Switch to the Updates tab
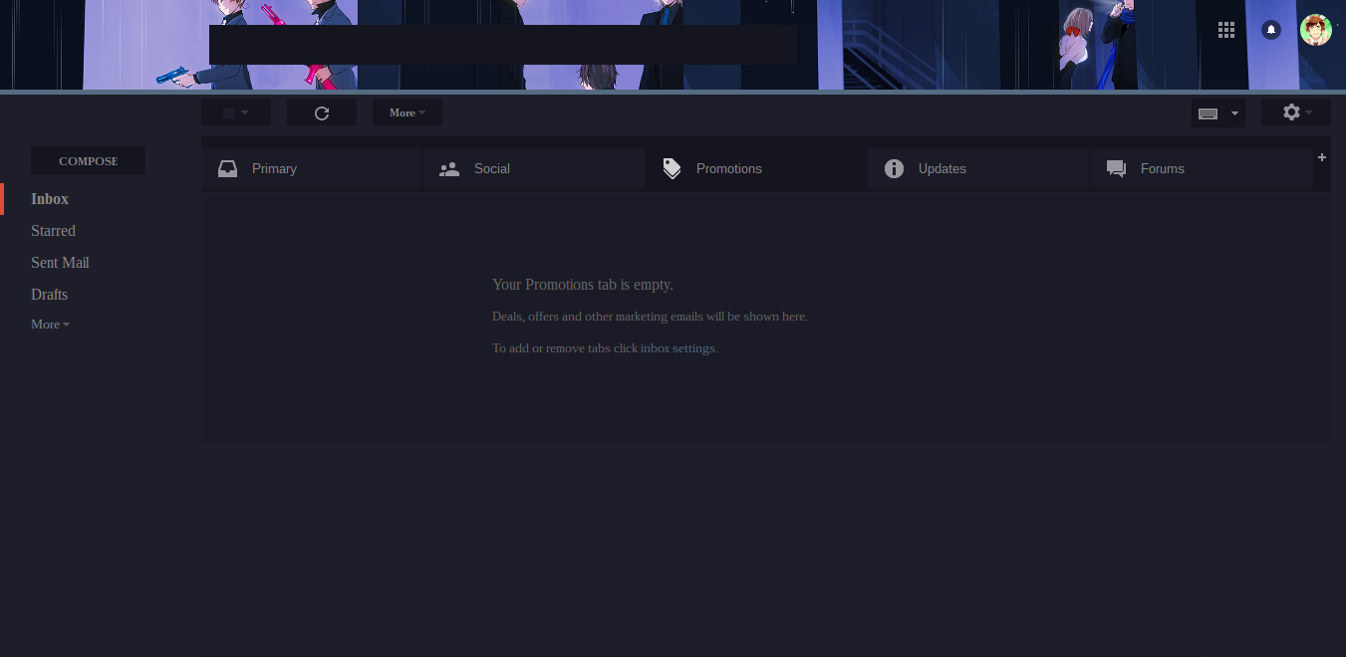Screen dimensions: 1346x657 tap(978, 168)
